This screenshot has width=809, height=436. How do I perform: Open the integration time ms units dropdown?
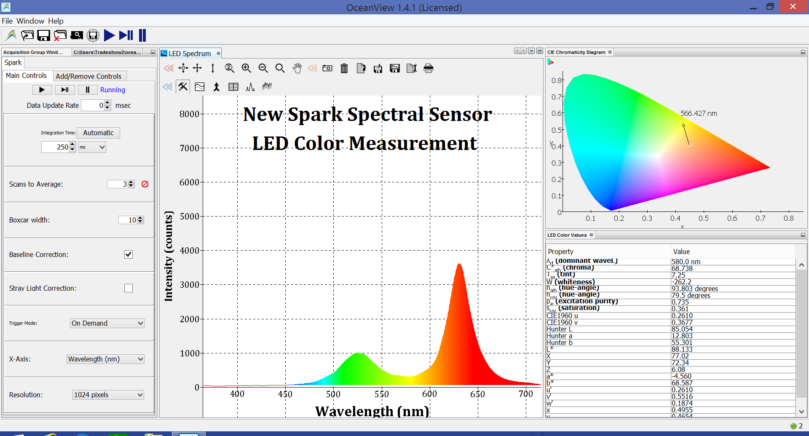click(x=92, y=147)
